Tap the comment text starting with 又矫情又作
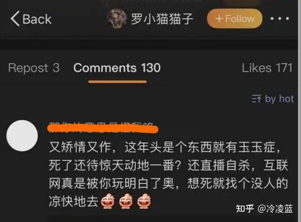This screenshot has width=301, height=222. (169, 175)
